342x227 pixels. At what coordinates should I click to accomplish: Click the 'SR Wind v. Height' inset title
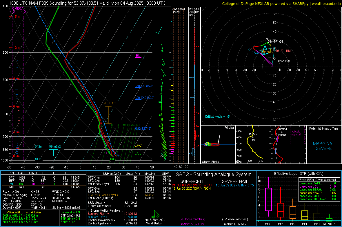282,132
